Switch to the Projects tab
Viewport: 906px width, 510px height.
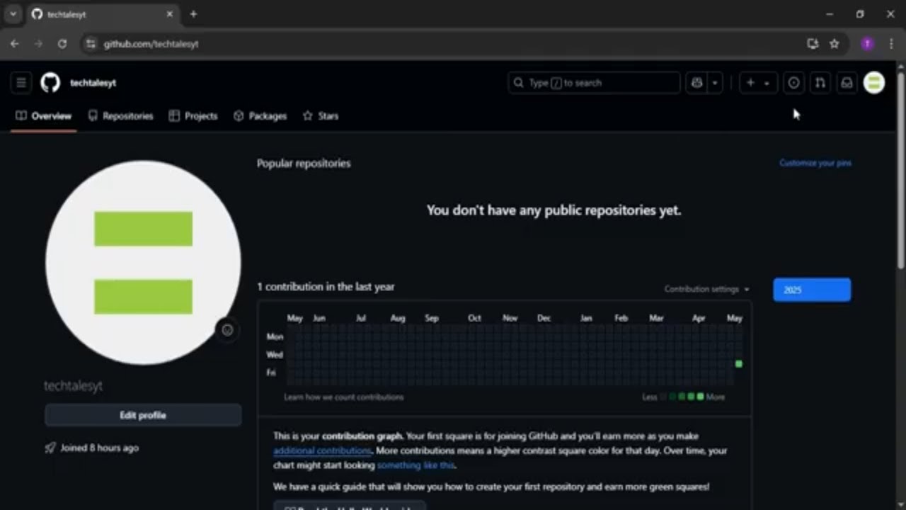tap(193, 116)
